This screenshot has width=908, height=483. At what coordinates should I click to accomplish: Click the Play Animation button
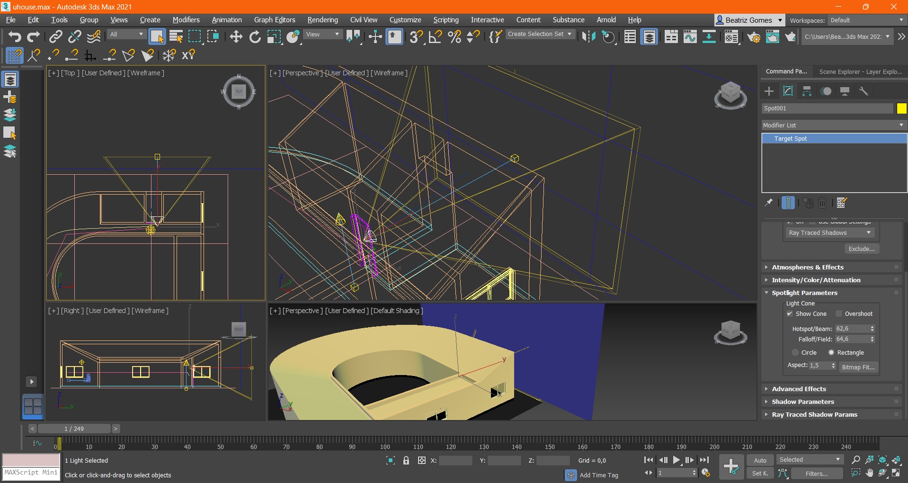[676, 460]
